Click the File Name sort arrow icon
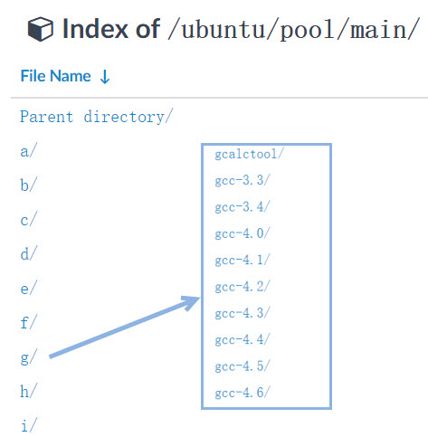428x437 pixels. tap(105, 77)
